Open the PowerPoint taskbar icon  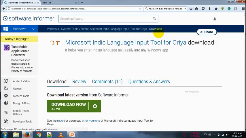(72, 135)
